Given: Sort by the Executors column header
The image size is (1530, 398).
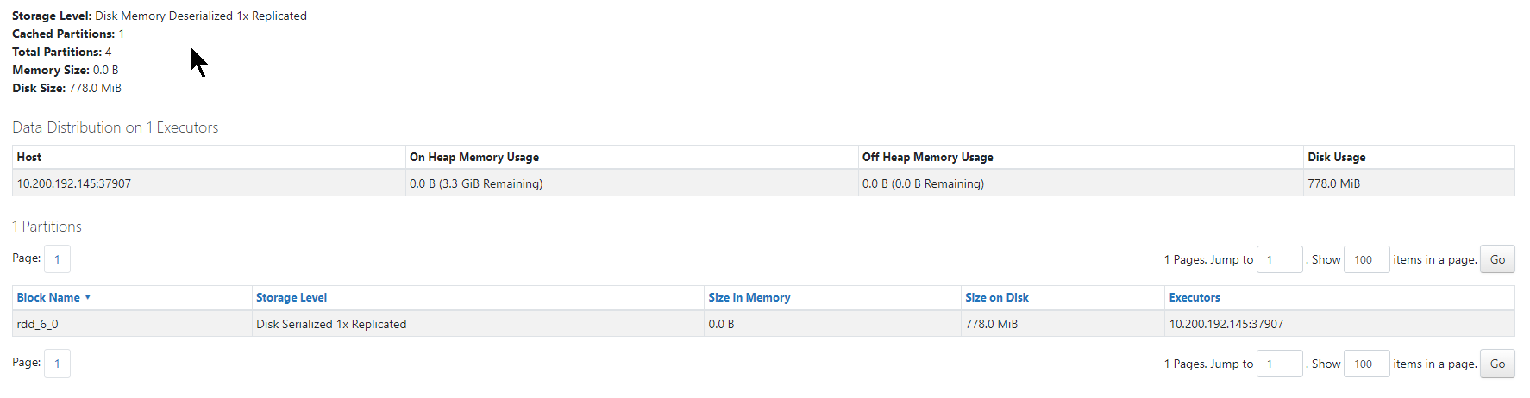Looking at the screenshot, I should [1194, 298].
